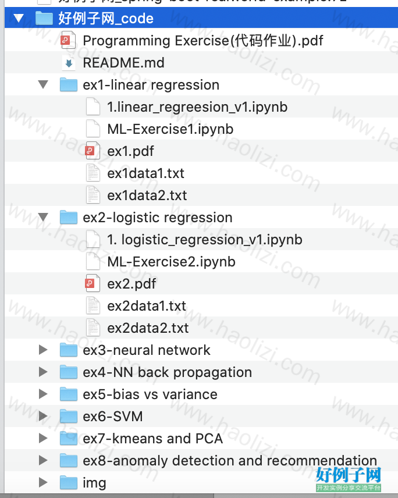This screenshot has width=398, height=498.
Task: Select ex1data1.txt file name
Action: coord(146,173)
